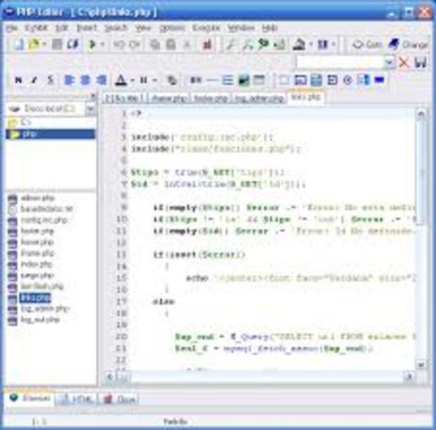Screen dimensions: 436x430
Task: Click the stamp toolbar icon
Action: (299, 45)
